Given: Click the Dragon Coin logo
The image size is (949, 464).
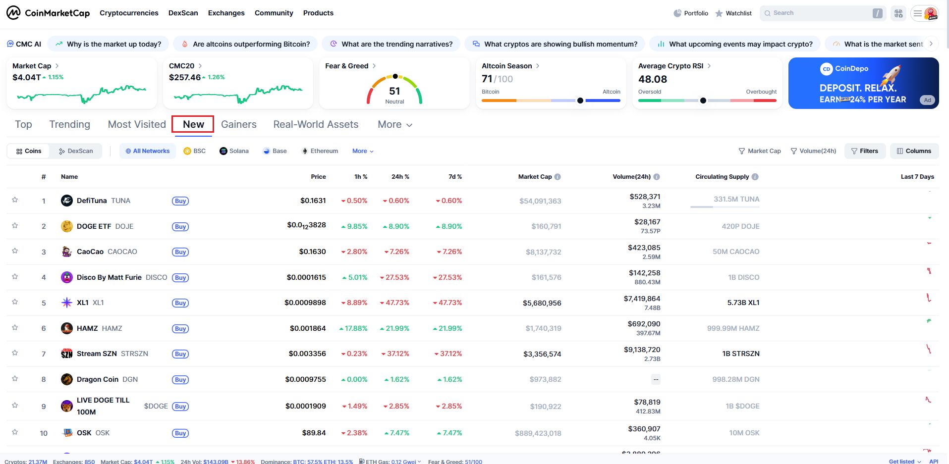Looking at the screenshot, I should [67, 379].
